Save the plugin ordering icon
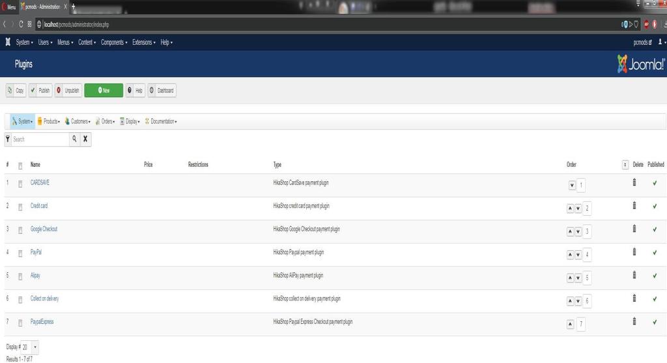This screenshot has width=667, height=363. (x=625, y=165)
